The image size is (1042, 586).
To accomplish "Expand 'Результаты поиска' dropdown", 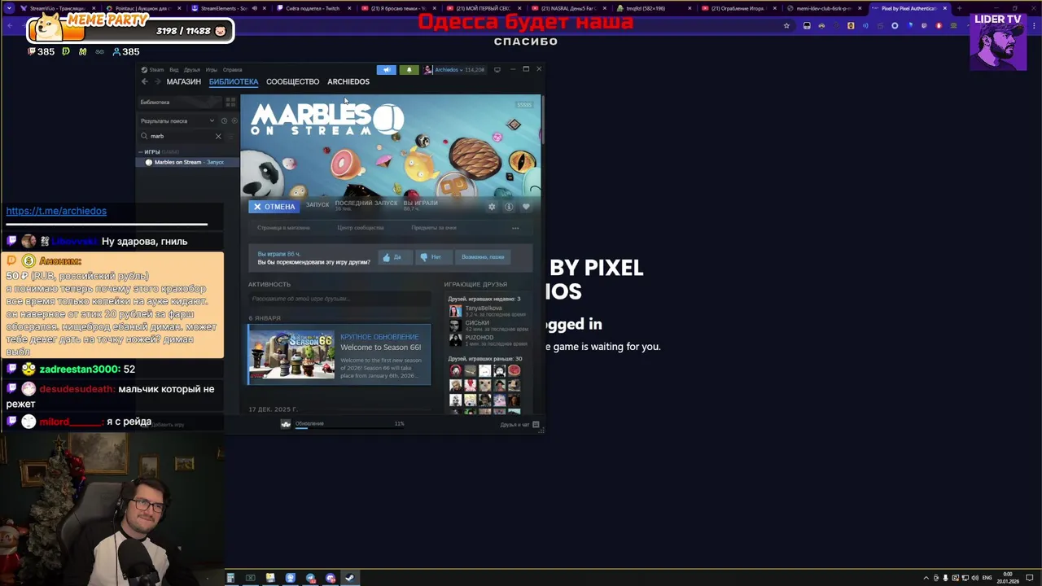I will (178, 121).
